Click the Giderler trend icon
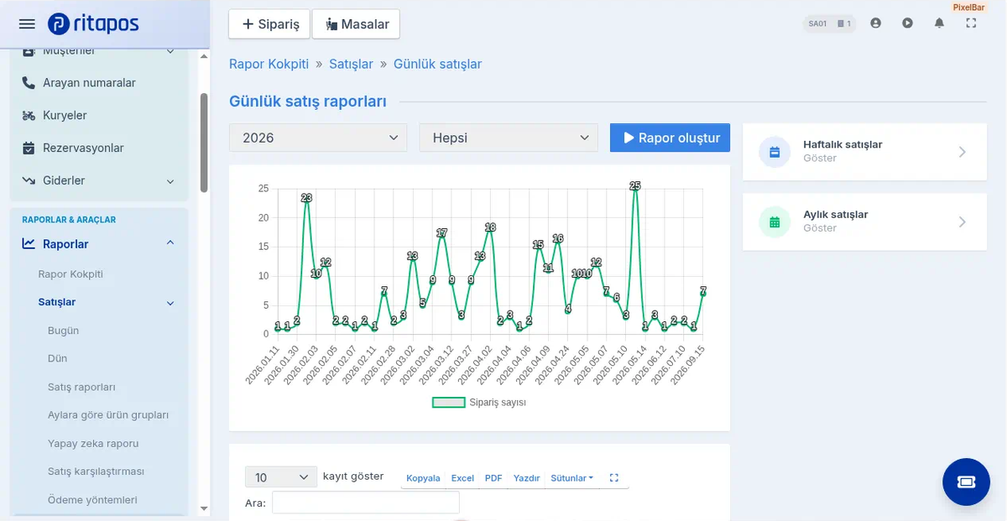This screenshot has width=1007, height=521. tap(28, 180)
